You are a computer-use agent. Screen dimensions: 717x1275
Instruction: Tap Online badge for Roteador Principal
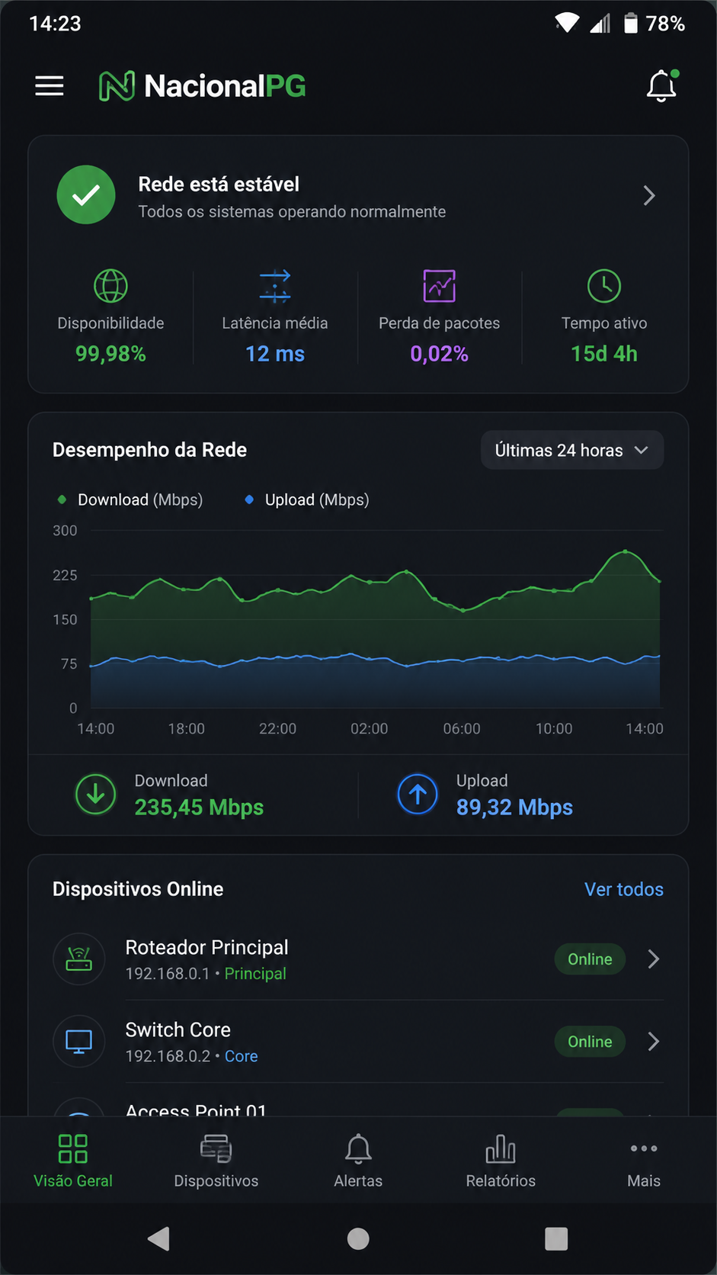point(590,959)
